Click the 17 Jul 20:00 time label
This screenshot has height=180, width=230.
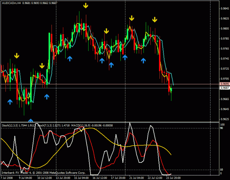coord(118,178)
